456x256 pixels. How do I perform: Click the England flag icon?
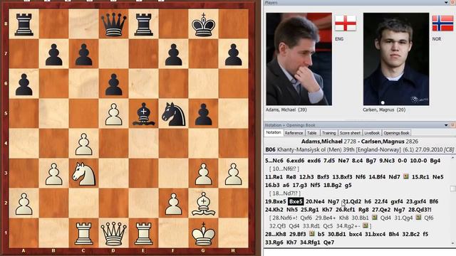[346, 23]
